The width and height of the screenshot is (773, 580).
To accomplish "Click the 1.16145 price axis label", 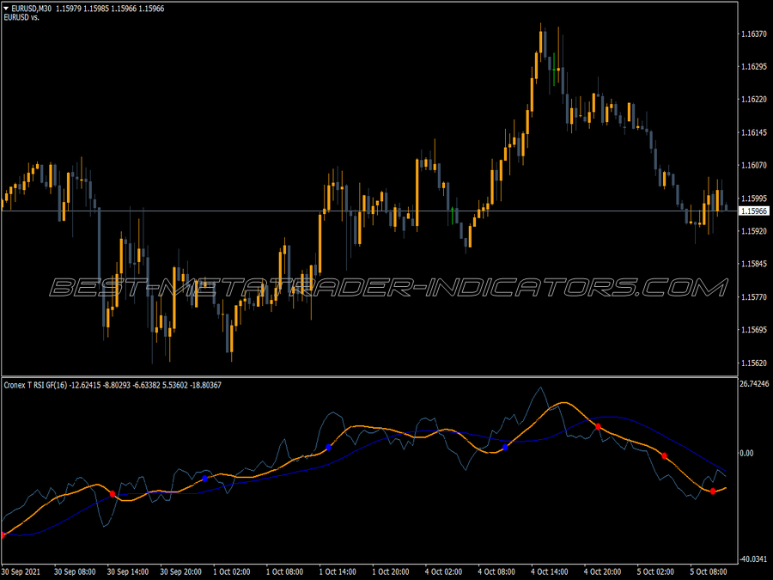I will 754,132.
